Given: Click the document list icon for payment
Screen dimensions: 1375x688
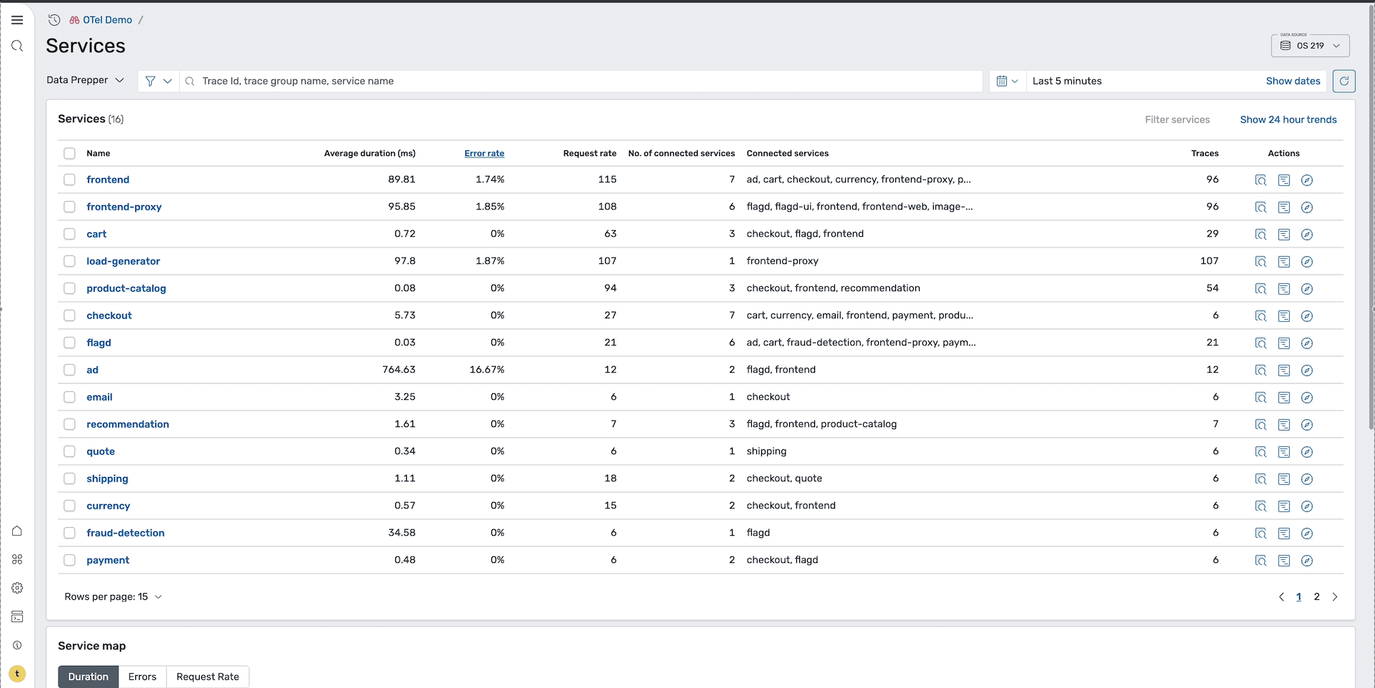Looking at the screenshot, I should tap(1284, 561).
